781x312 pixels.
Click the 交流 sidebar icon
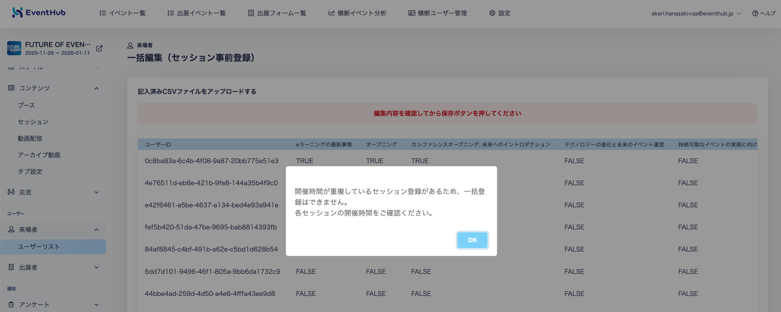11,192
